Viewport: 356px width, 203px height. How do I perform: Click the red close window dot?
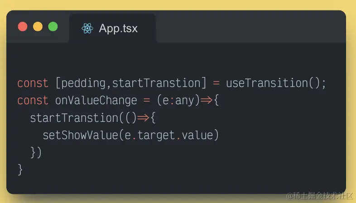[23, 27]
